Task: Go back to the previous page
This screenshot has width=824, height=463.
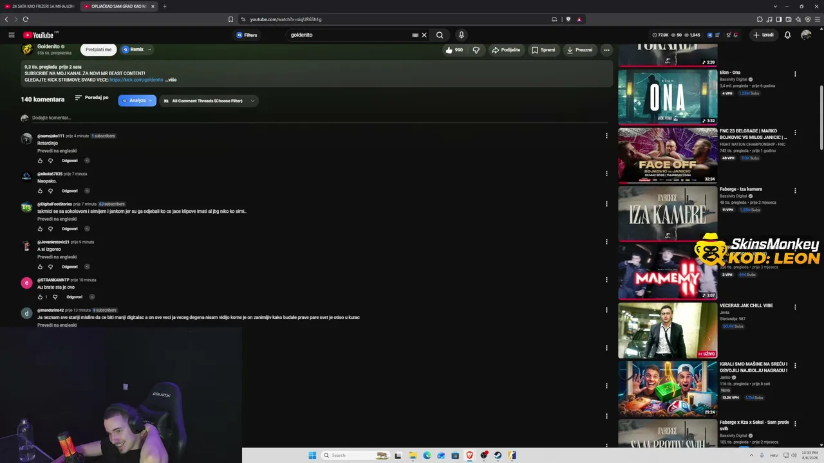Action: [6, 19]
